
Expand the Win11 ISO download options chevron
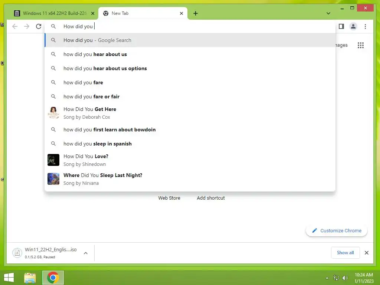pyautogui.click(x=86, y=253)
